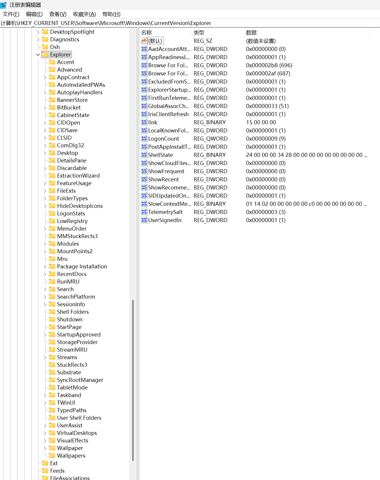Click the DWORD icon next to AadAccountAtt...
This screenshot has width=380, height=480.
point(144,49)
